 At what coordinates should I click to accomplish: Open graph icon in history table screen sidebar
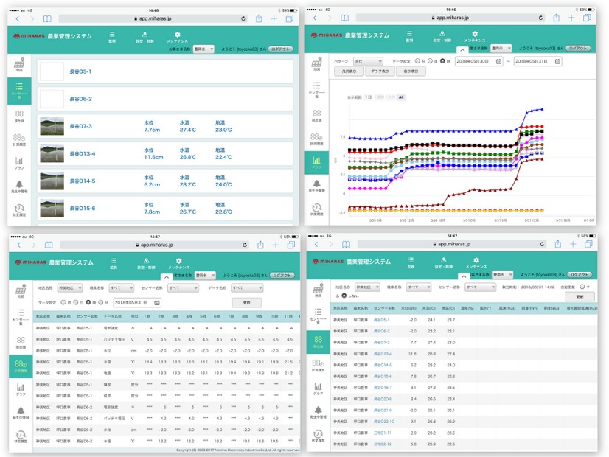(x=21, y=389)
